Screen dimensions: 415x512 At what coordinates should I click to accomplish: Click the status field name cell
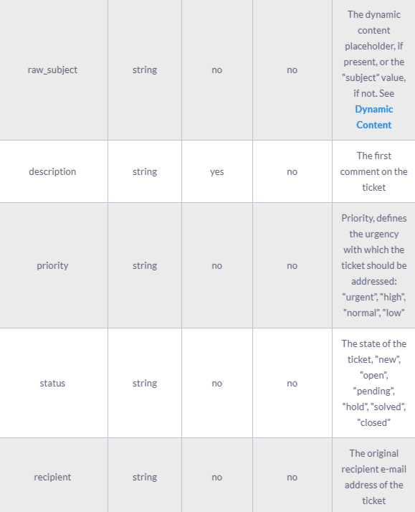click(52, 383)
